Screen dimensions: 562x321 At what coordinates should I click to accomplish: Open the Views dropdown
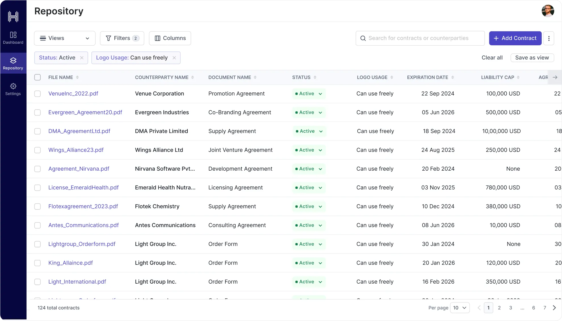pos(64,38)
